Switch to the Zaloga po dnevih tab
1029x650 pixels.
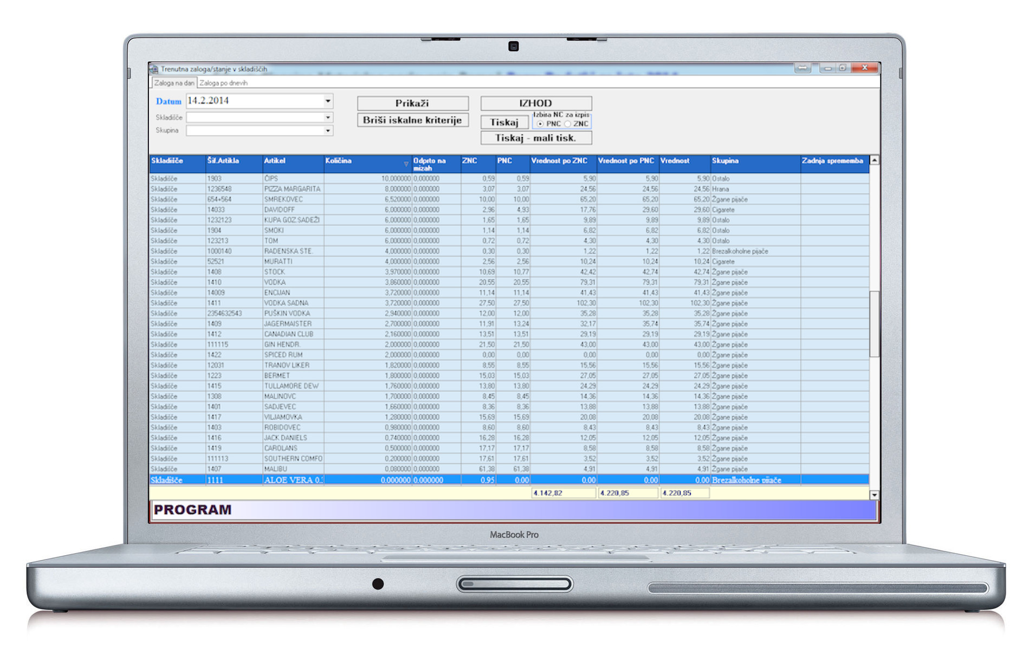point(223,83)
